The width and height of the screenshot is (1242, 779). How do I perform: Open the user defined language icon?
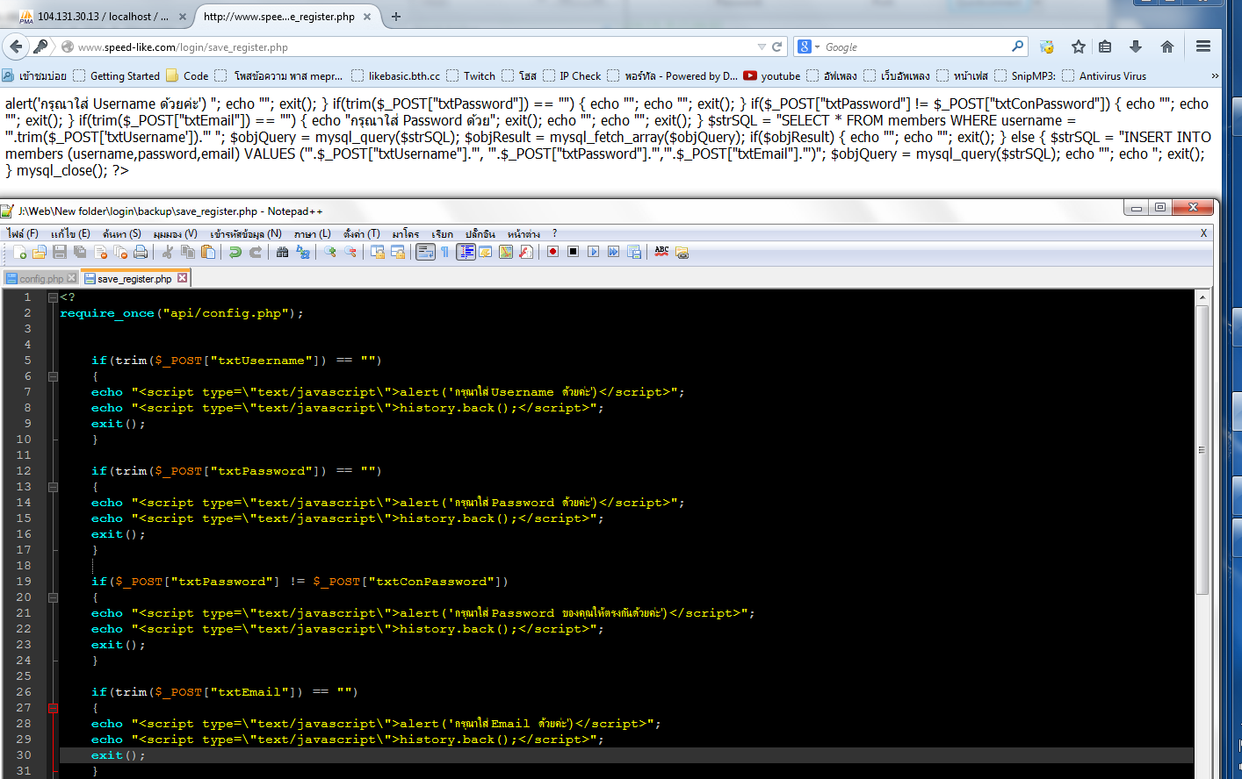click(485, 253)
